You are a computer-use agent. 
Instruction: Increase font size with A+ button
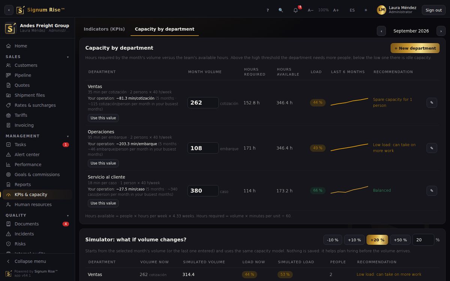coord(336,10)
